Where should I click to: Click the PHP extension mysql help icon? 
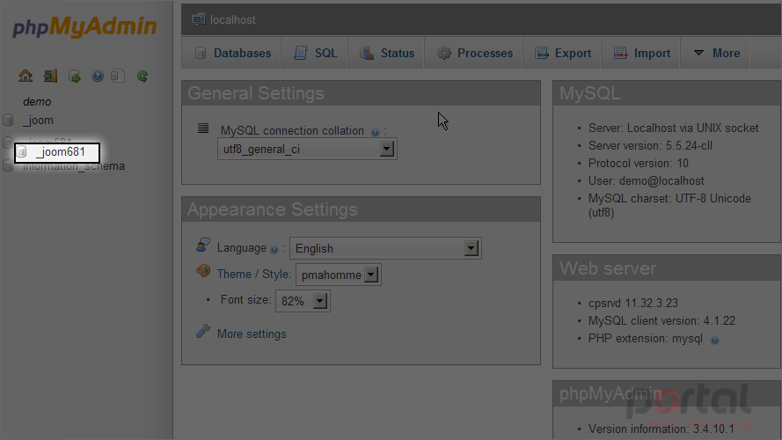tap(714, 341)
